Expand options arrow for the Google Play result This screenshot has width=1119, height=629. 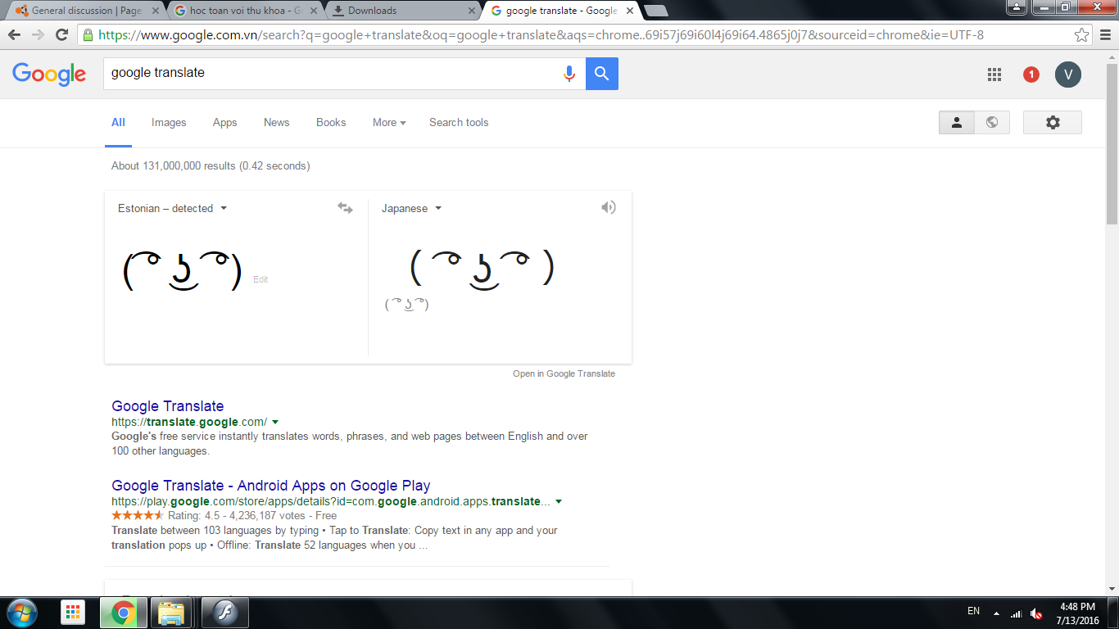tap(558, 501)
